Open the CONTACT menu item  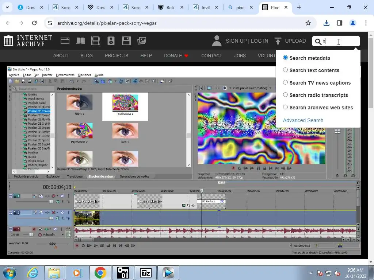(x=212, y=56)
